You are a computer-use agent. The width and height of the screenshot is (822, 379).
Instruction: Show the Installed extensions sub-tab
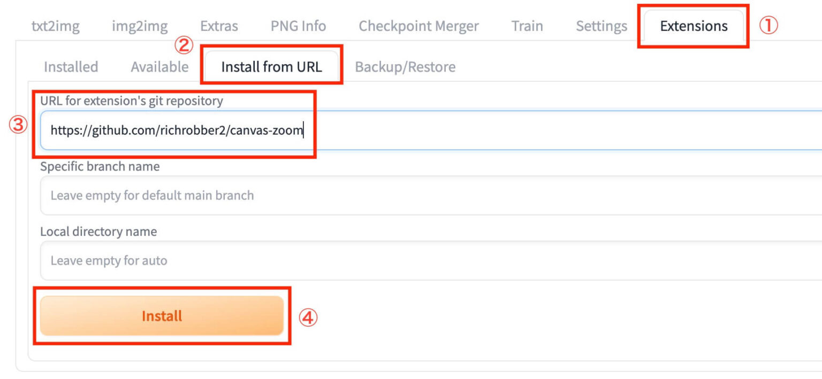point(71,67)
